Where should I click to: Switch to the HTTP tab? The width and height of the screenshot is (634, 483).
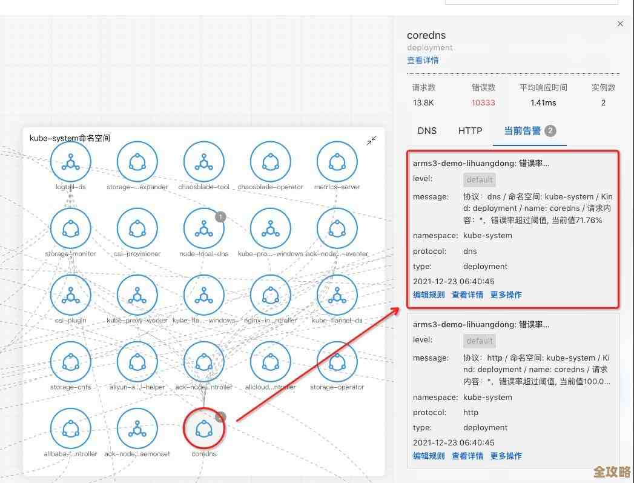click(470, 130)
